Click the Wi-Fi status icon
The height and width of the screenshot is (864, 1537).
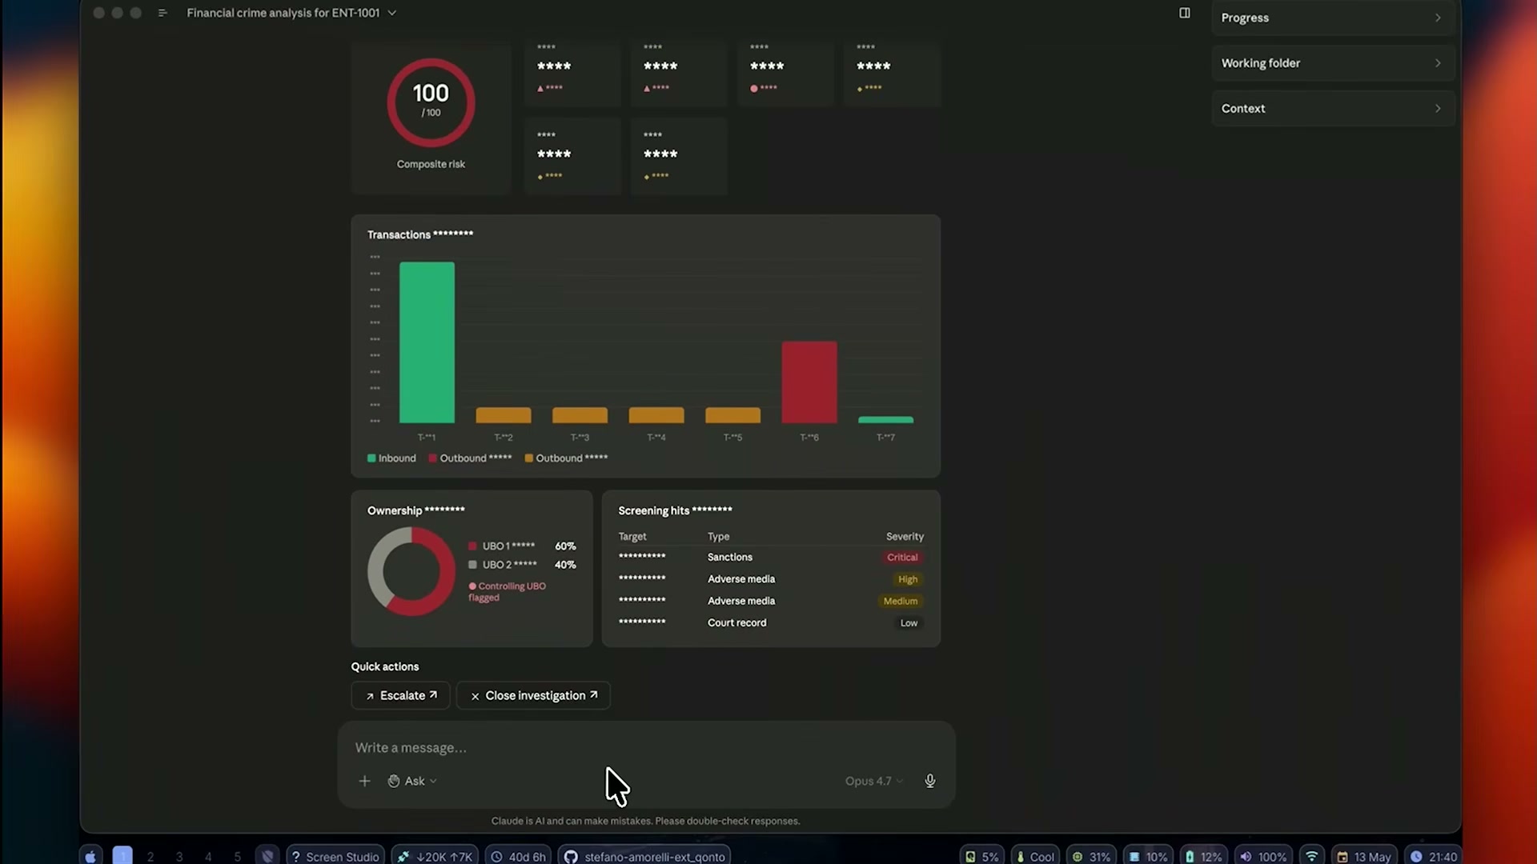1311,856
